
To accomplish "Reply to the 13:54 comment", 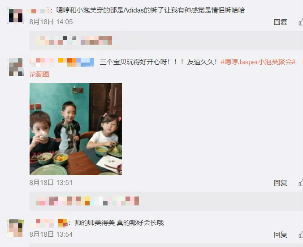I will pos(280,234).
